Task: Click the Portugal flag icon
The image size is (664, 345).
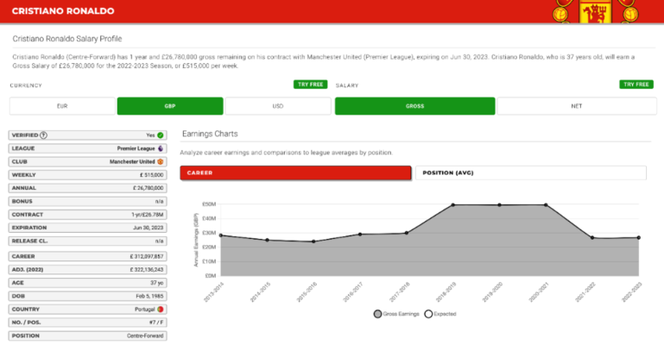Action: click(161, 308)
